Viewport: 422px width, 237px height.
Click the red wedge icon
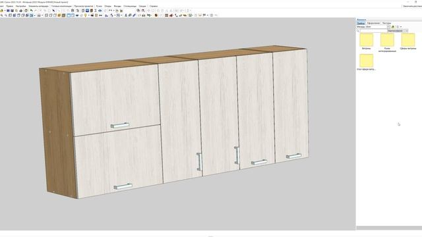pos(171,15)
